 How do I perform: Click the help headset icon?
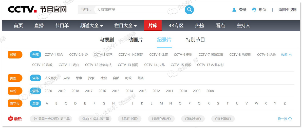(x=254, y=10)
